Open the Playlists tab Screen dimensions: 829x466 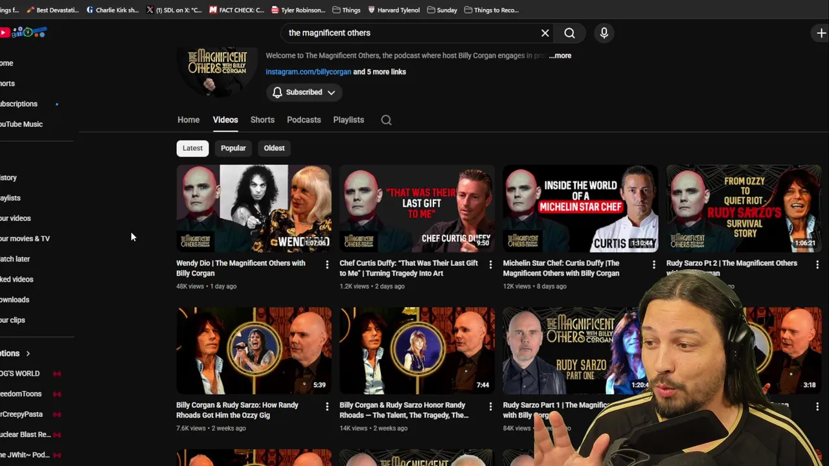[x=348, y=120]
